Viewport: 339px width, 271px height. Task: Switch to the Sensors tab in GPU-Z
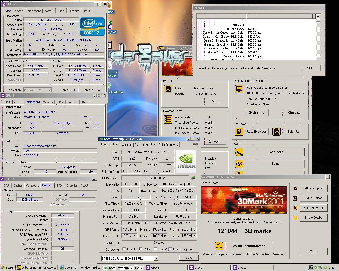(x=127, y=145)
